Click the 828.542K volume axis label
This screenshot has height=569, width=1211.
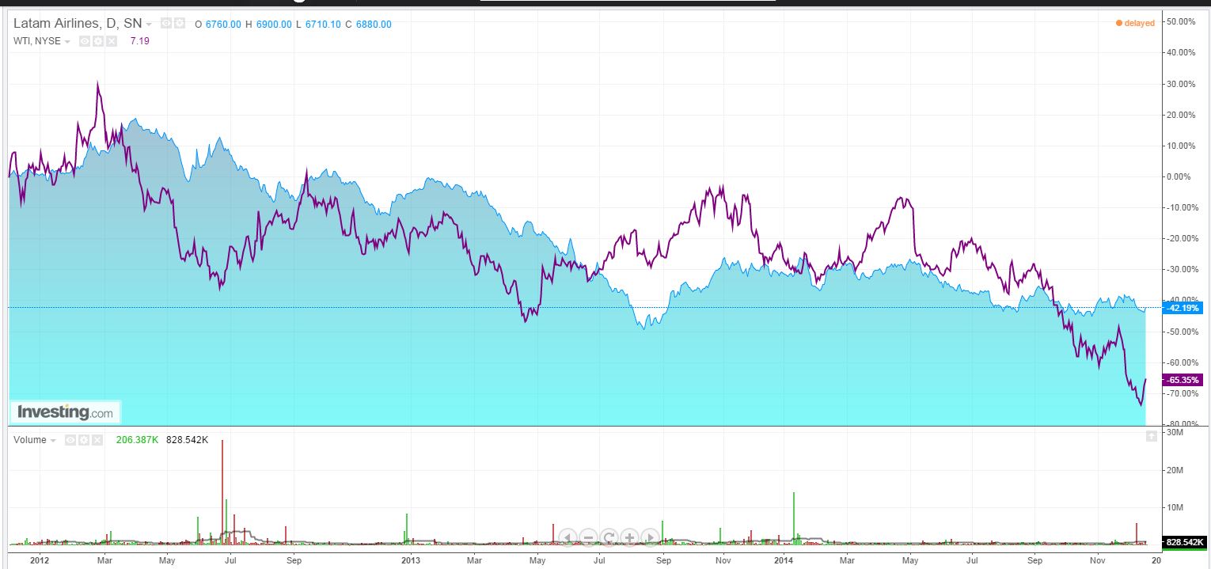coord(1183,542)
